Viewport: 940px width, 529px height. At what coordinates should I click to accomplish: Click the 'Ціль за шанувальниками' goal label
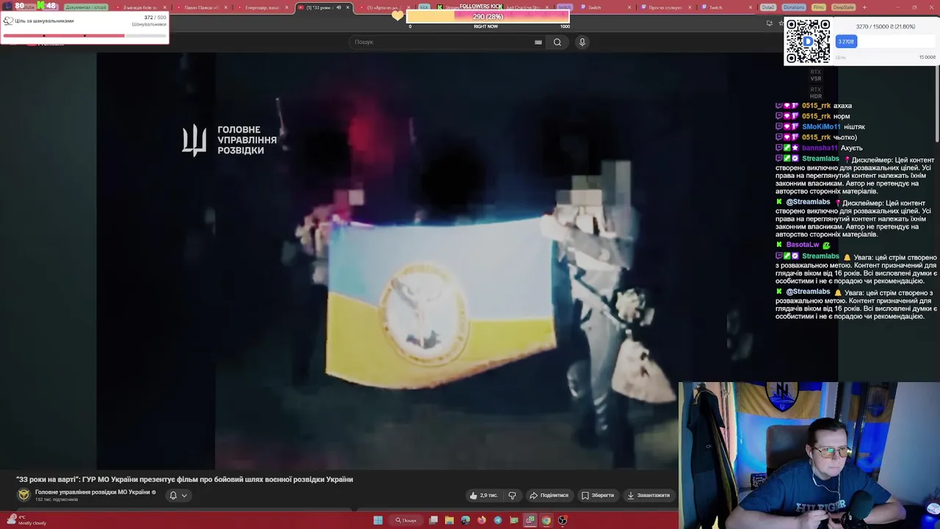pos(44,21)
